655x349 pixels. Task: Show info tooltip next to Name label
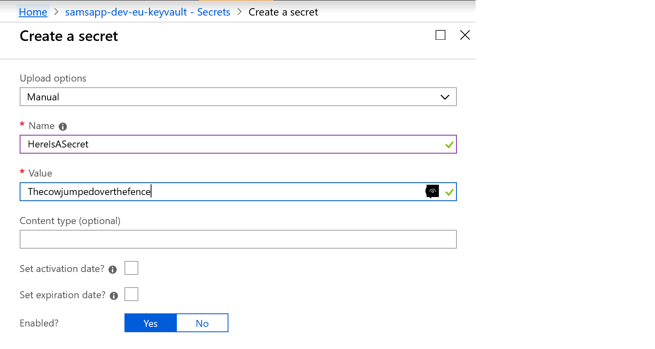[x=63, y=127]
